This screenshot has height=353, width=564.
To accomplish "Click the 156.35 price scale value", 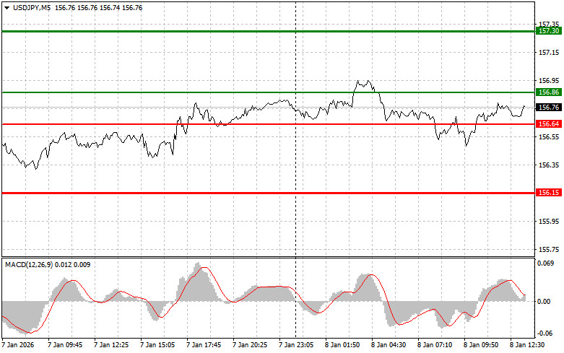I will pyautogui.click(x=549, y=165).
